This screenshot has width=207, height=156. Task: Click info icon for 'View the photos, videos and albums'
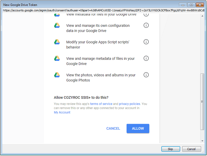click(x=146, y=75)
